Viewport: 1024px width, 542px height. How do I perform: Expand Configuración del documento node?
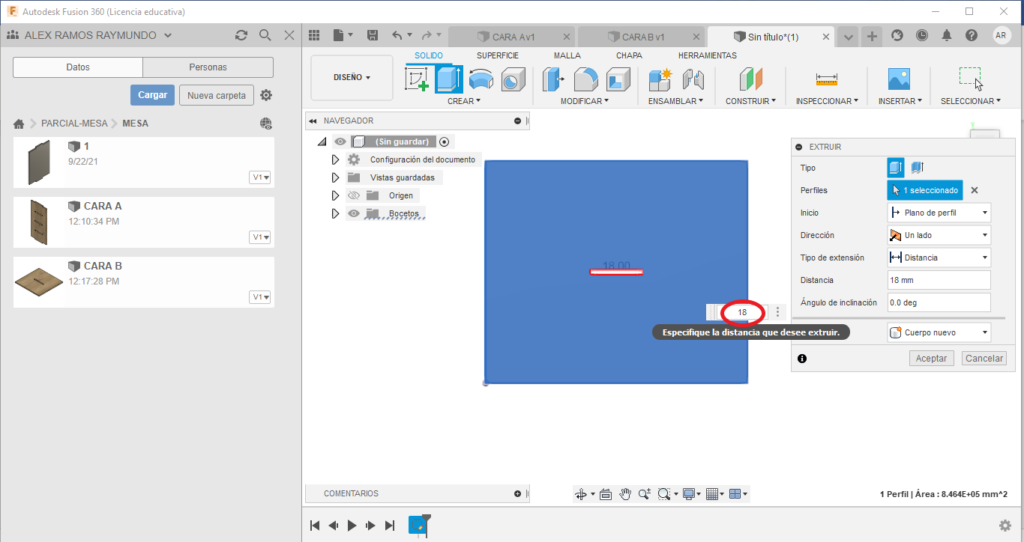tap(336, 159)
